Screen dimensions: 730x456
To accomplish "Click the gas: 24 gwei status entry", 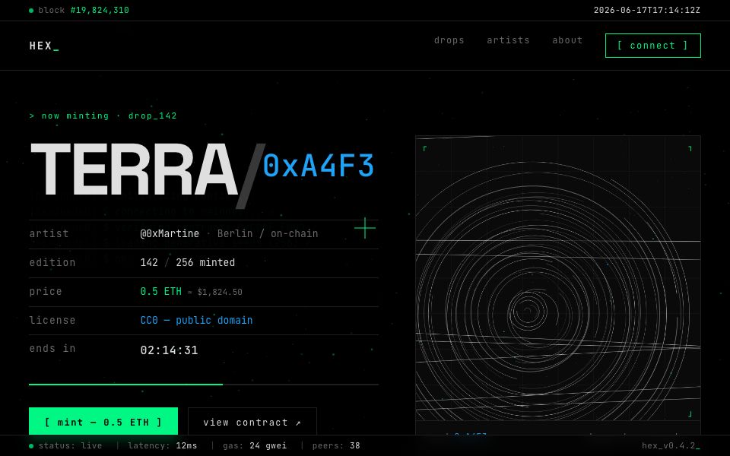I will point(255,446).
